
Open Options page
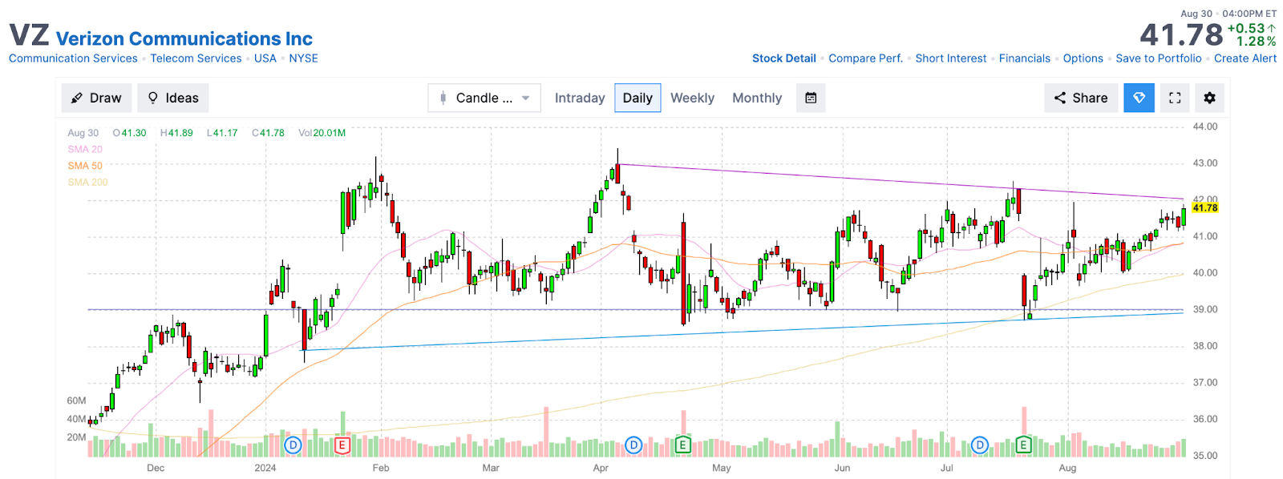[x=1083, y=58]
